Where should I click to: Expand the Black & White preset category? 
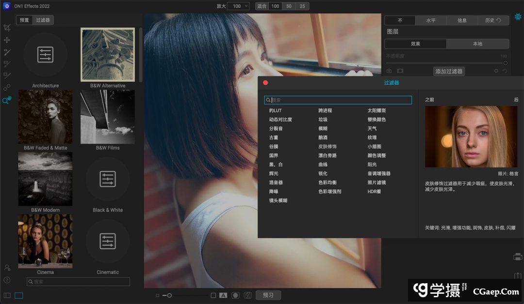coord(108,179)
